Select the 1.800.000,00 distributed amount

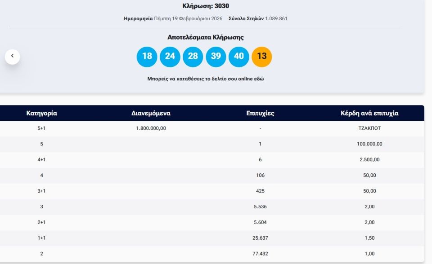(x=151, y=128)
